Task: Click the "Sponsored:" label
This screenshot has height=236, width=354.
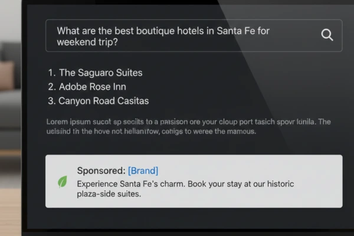Action: click(x=101, y=171)
